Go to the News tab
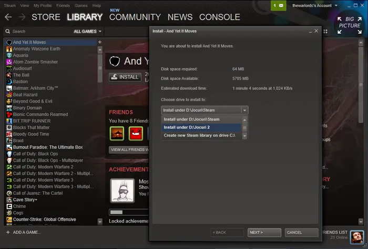Screen dimensions: 368x249 (x=180, y=17)
